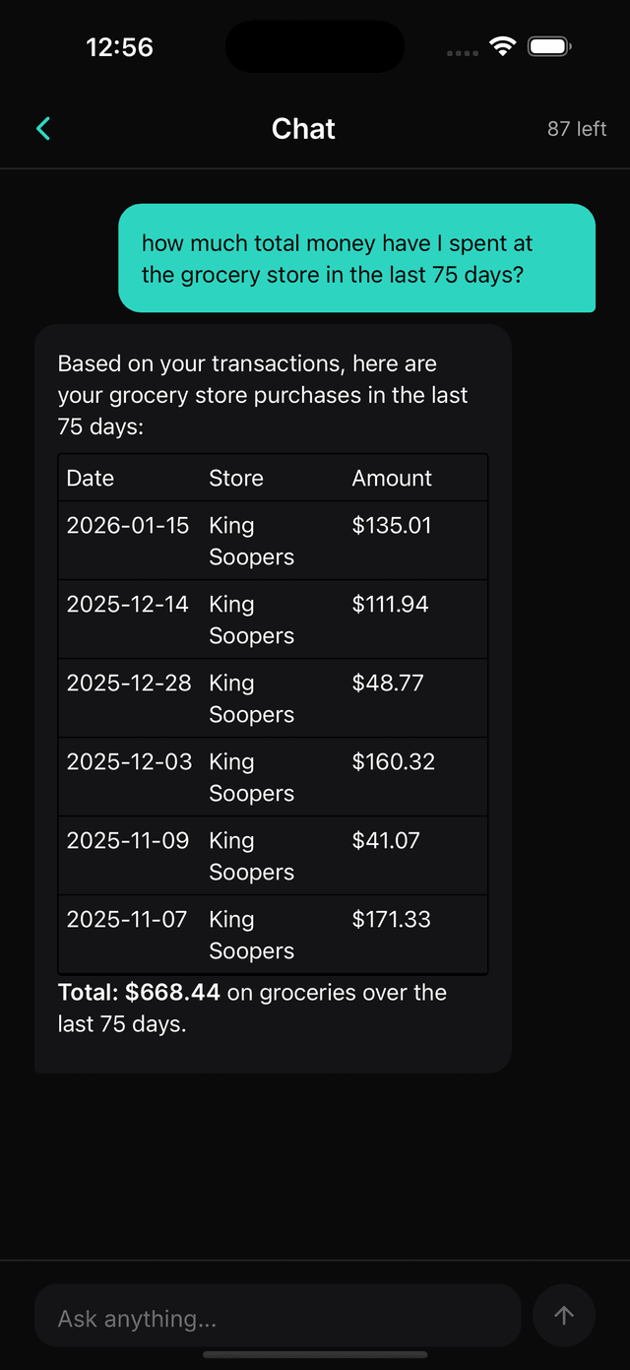The height and width of the screenshot is (1370, 630).
Task: Tap the home indicator bar
Action: (315, 1355)
